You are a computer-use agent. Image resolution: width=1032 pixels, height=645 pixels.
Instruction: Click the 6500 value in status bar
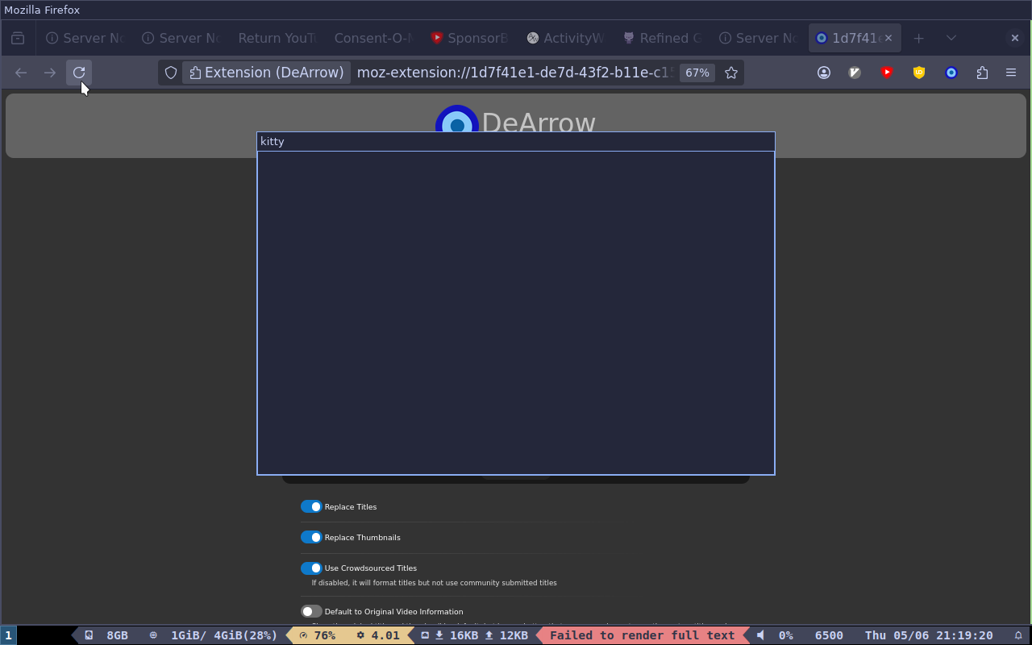(829, 635)
